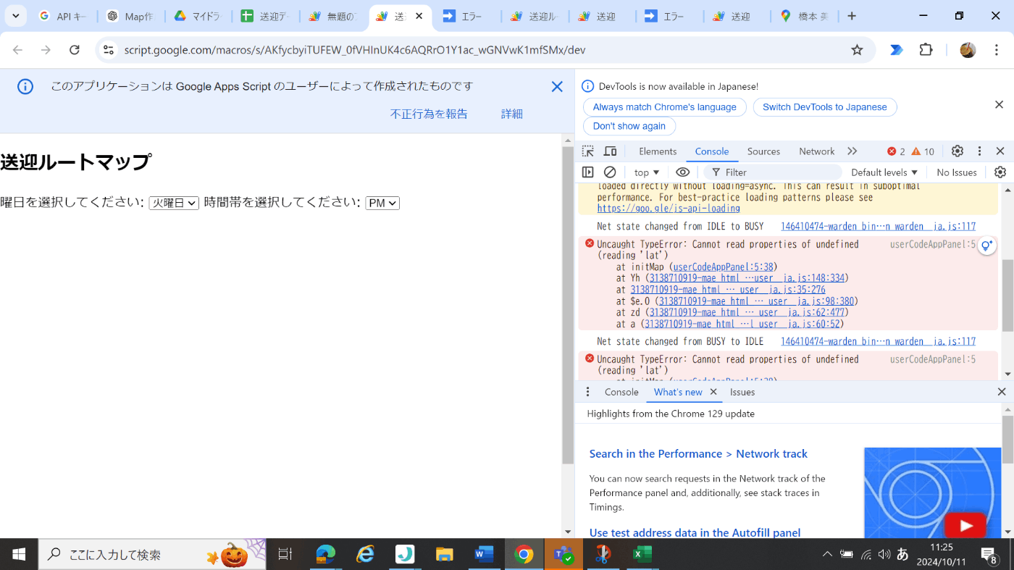The width and height of the screenshot is (1014, 570).
Task: Open Word from the taskbar
Action: [x=483, y=555]
